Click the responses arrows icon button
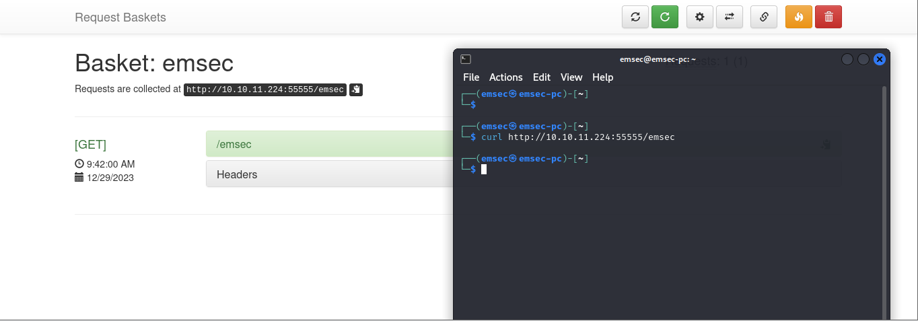This screenshot has width=918, height=321. pyautogui.click(x=729, y=17)
